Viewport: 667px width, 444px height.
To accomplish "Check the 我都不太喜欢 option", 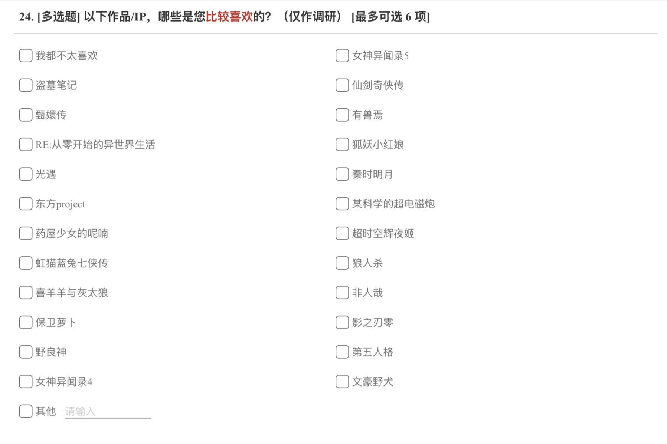I will pyautogui.click(x=26, y=56).
